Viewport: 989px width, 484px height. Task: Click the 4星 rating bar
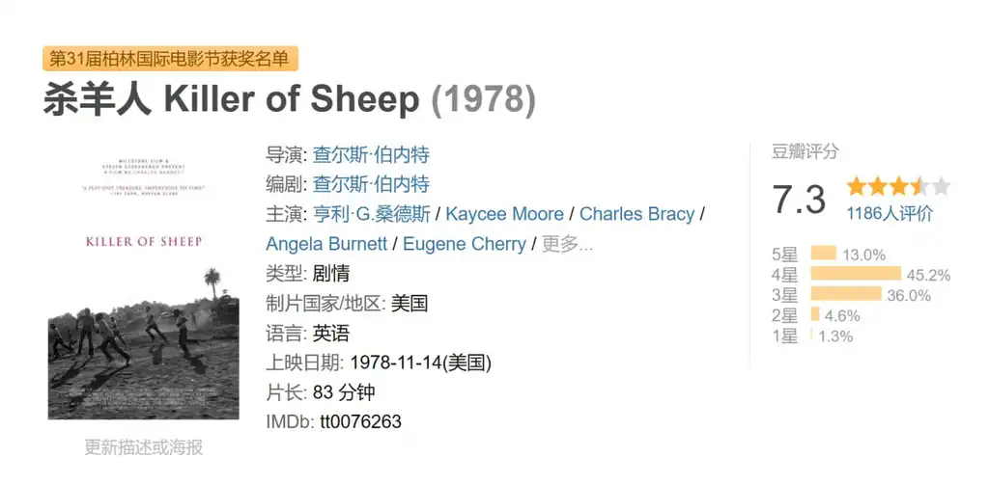[x=856, y=274]
